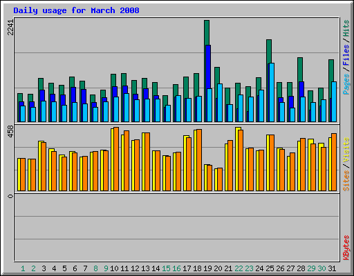Click the yellow visits bar for day 17
This screenshot has height=276, width=354.
pos(185,163)
